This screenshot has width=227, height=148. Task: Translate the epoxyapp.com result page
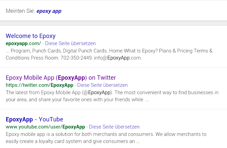(70, 43)
